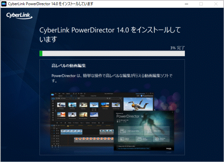
Task: Click the CyberLink logo
Action: coord(19,16)
